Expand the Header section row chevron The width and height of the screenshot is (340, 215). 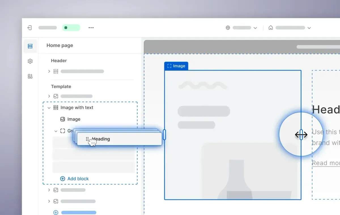point(49,71)
